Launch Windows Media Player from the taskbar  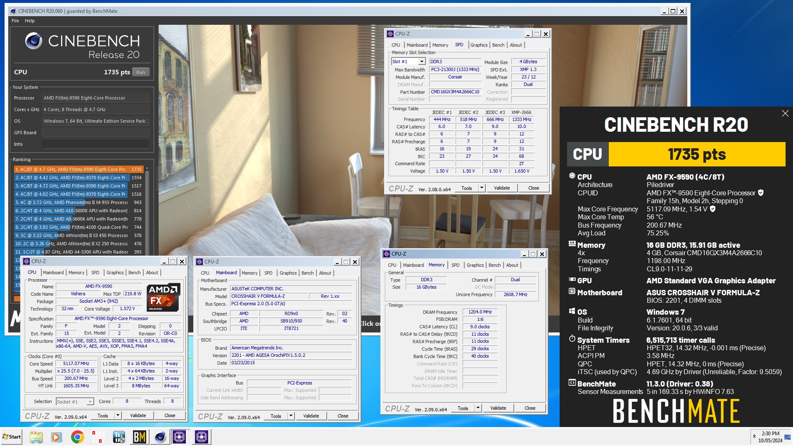(57, 437)
